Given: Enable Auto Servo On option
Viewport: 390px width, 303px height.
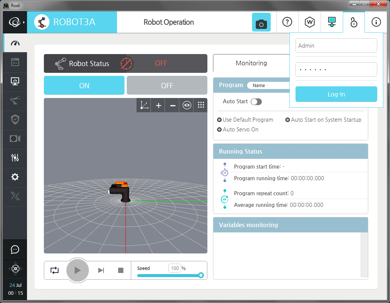Looking at the screenshot, I should [220, 130].
